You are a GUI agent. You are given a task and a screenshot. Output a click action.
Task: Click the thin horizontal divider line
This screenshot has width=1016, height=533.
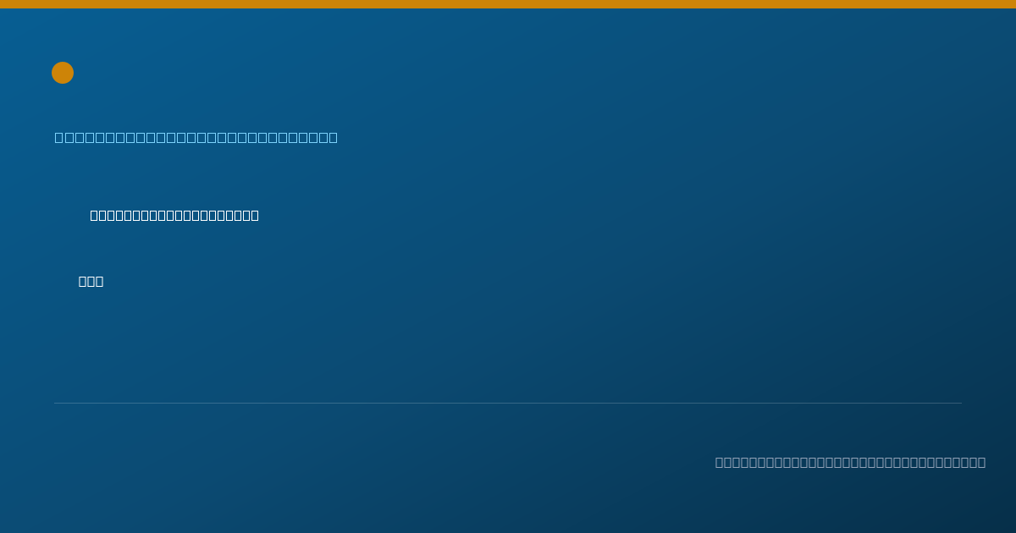508,403
